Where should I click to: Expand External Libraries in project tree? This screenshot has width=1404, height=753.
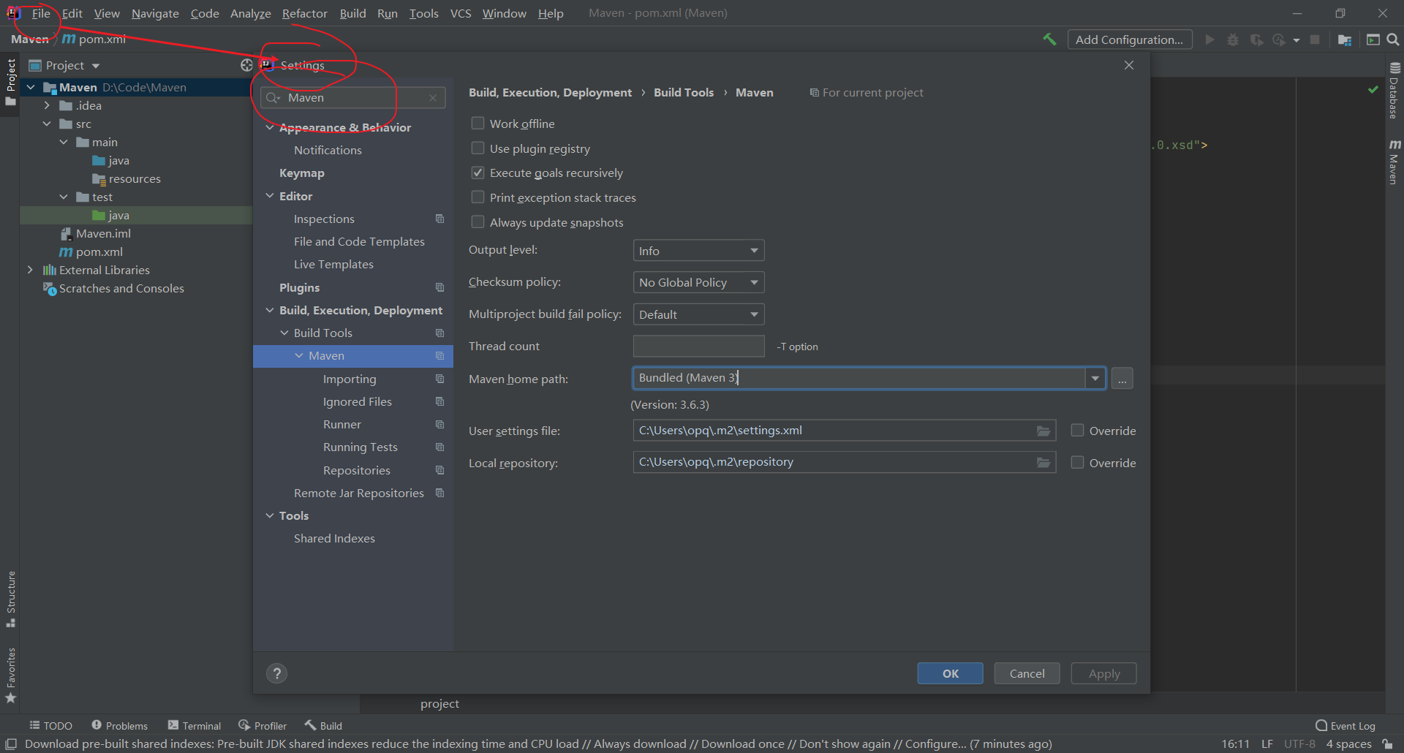pyautogui.click(x=30, y=270)
